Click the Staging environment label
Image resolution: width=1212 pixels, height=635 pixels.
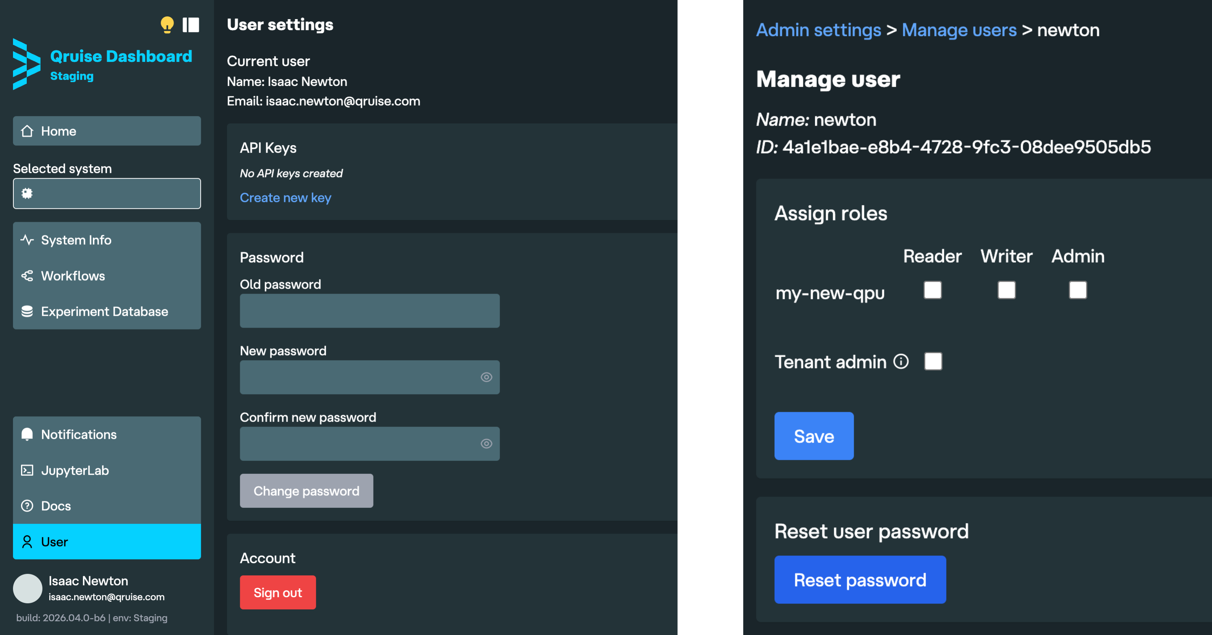point(71,76)
